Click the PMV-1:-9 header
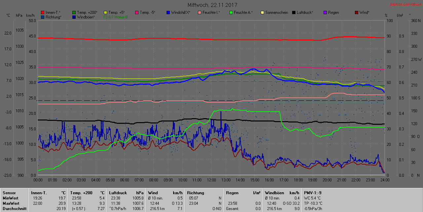The image size is (423, 212). pos(313,193)
